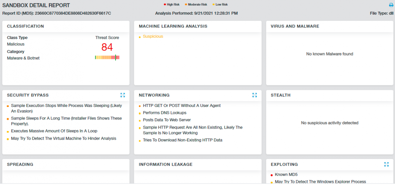Click the Moderate Risk legend marker
The image size is (395, 185).
point(186,5)
